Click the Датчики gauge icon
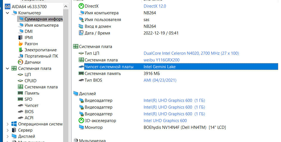This screenshot has width=281, height=142. pyautogui.click(x=20, y=62)
